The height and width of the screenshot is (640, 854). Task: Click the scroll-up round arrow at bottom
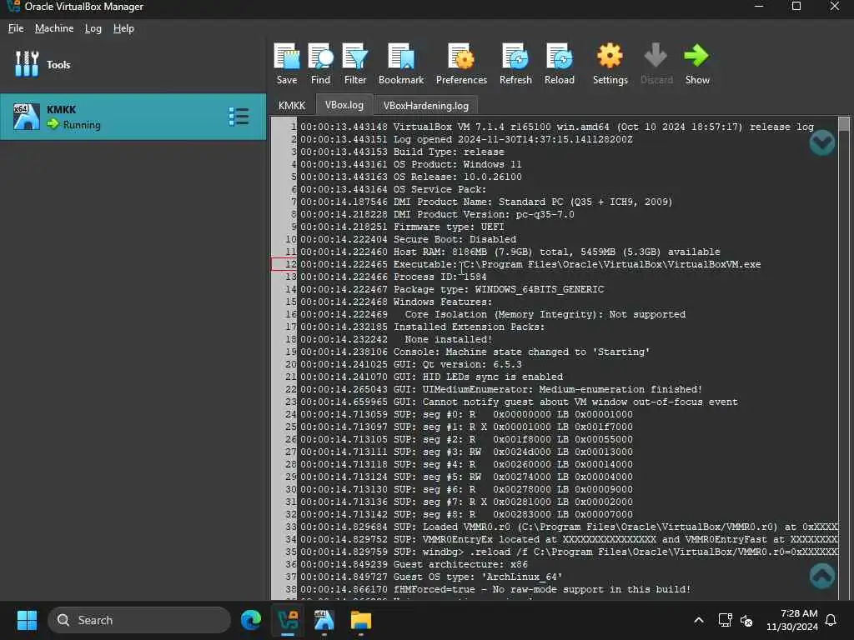click(x=821, y=576)
